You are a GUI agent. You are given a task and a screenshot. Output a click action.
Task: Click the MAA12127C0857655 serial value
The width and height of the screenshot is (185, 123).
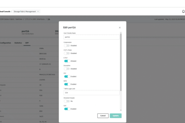[47, 74]
